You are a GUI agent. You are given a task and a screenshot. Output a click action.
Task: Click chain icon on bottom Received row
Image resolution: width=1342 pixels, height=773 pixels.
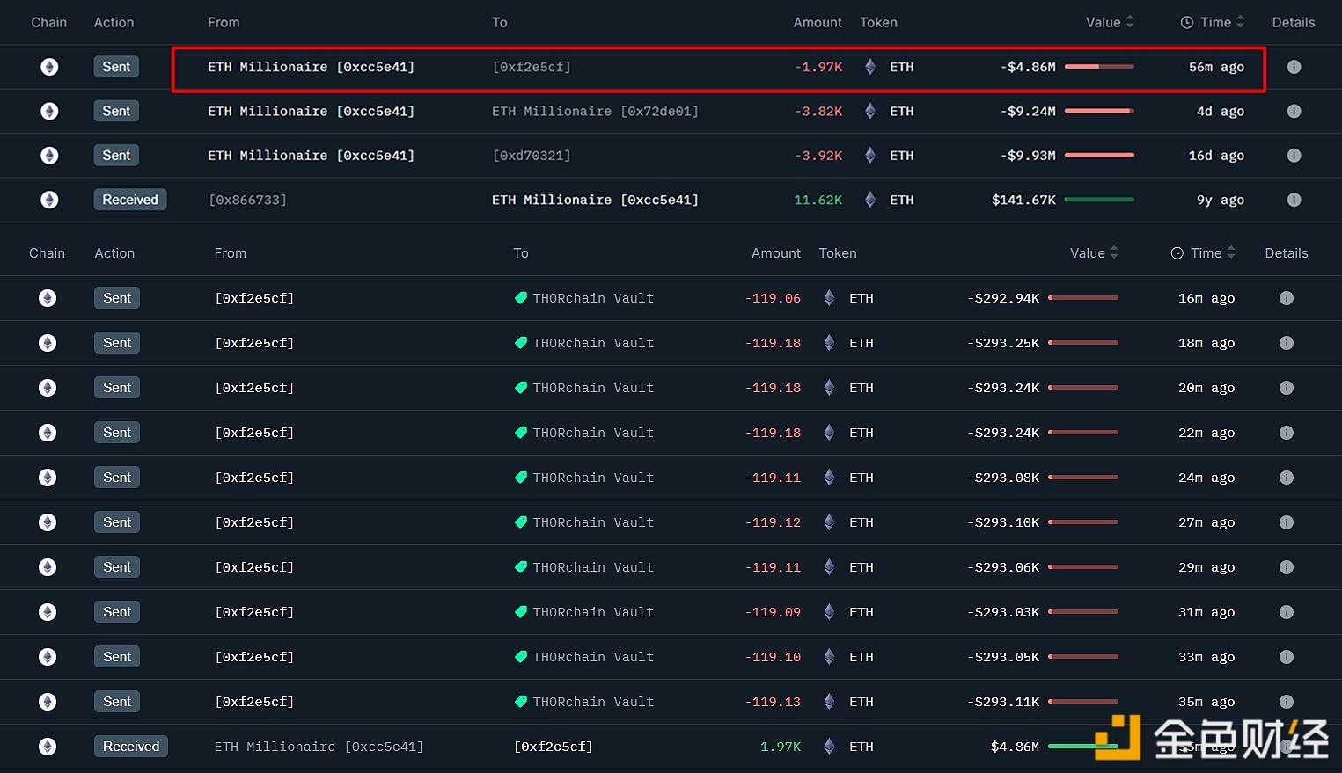coord(48,747)
